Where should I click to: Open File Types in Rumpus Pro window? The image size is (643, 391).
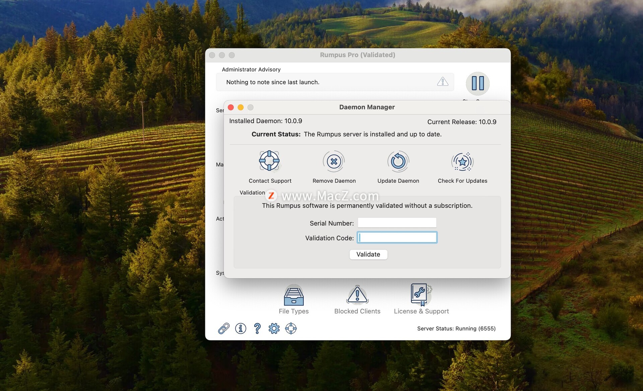pos(294,299)
